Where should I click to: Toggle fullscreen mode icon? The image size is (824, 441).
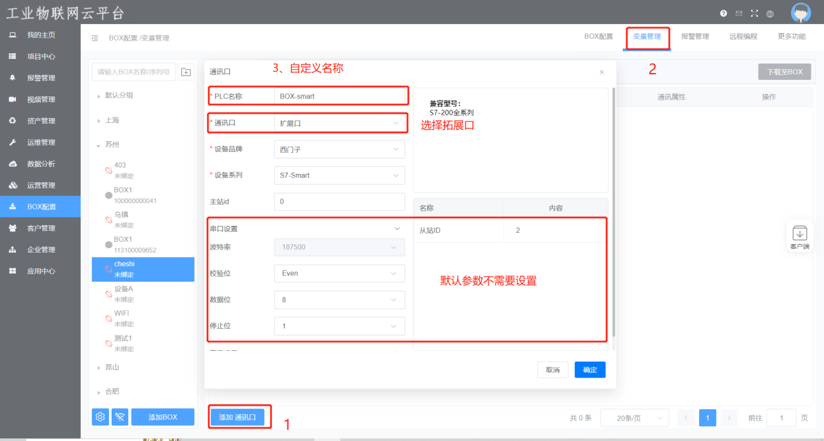point(754,13)
